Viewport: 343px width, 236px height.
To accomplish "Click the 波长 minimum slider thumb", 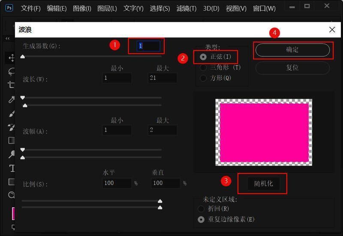I will 23,98.
